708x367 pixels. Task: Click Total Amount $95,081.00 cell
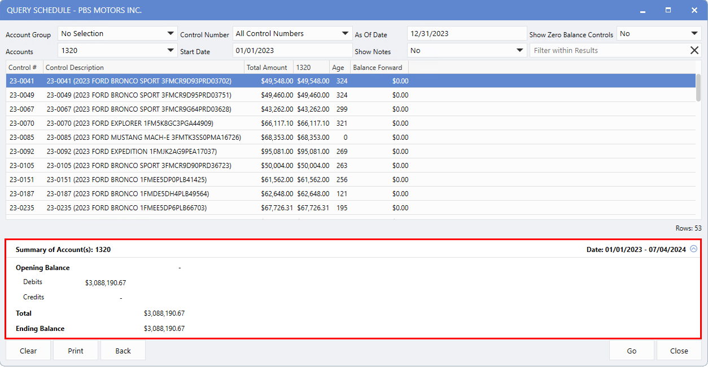[x=277, y=152]
